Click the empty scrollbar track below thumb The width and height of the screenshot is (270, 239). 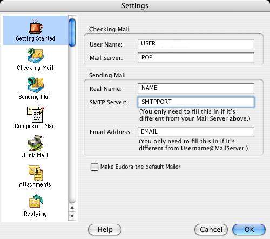pos(72,124)
